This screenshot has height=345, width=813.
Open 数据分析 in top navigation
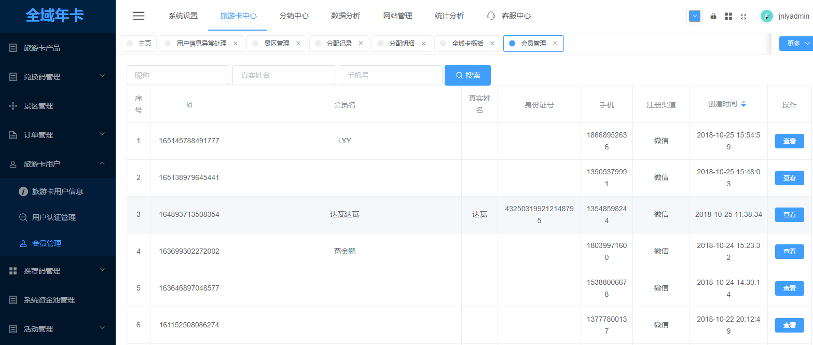point(346,16)
